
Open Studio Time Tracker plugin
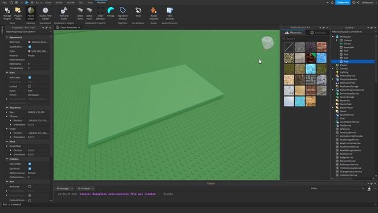pos(45,13)
